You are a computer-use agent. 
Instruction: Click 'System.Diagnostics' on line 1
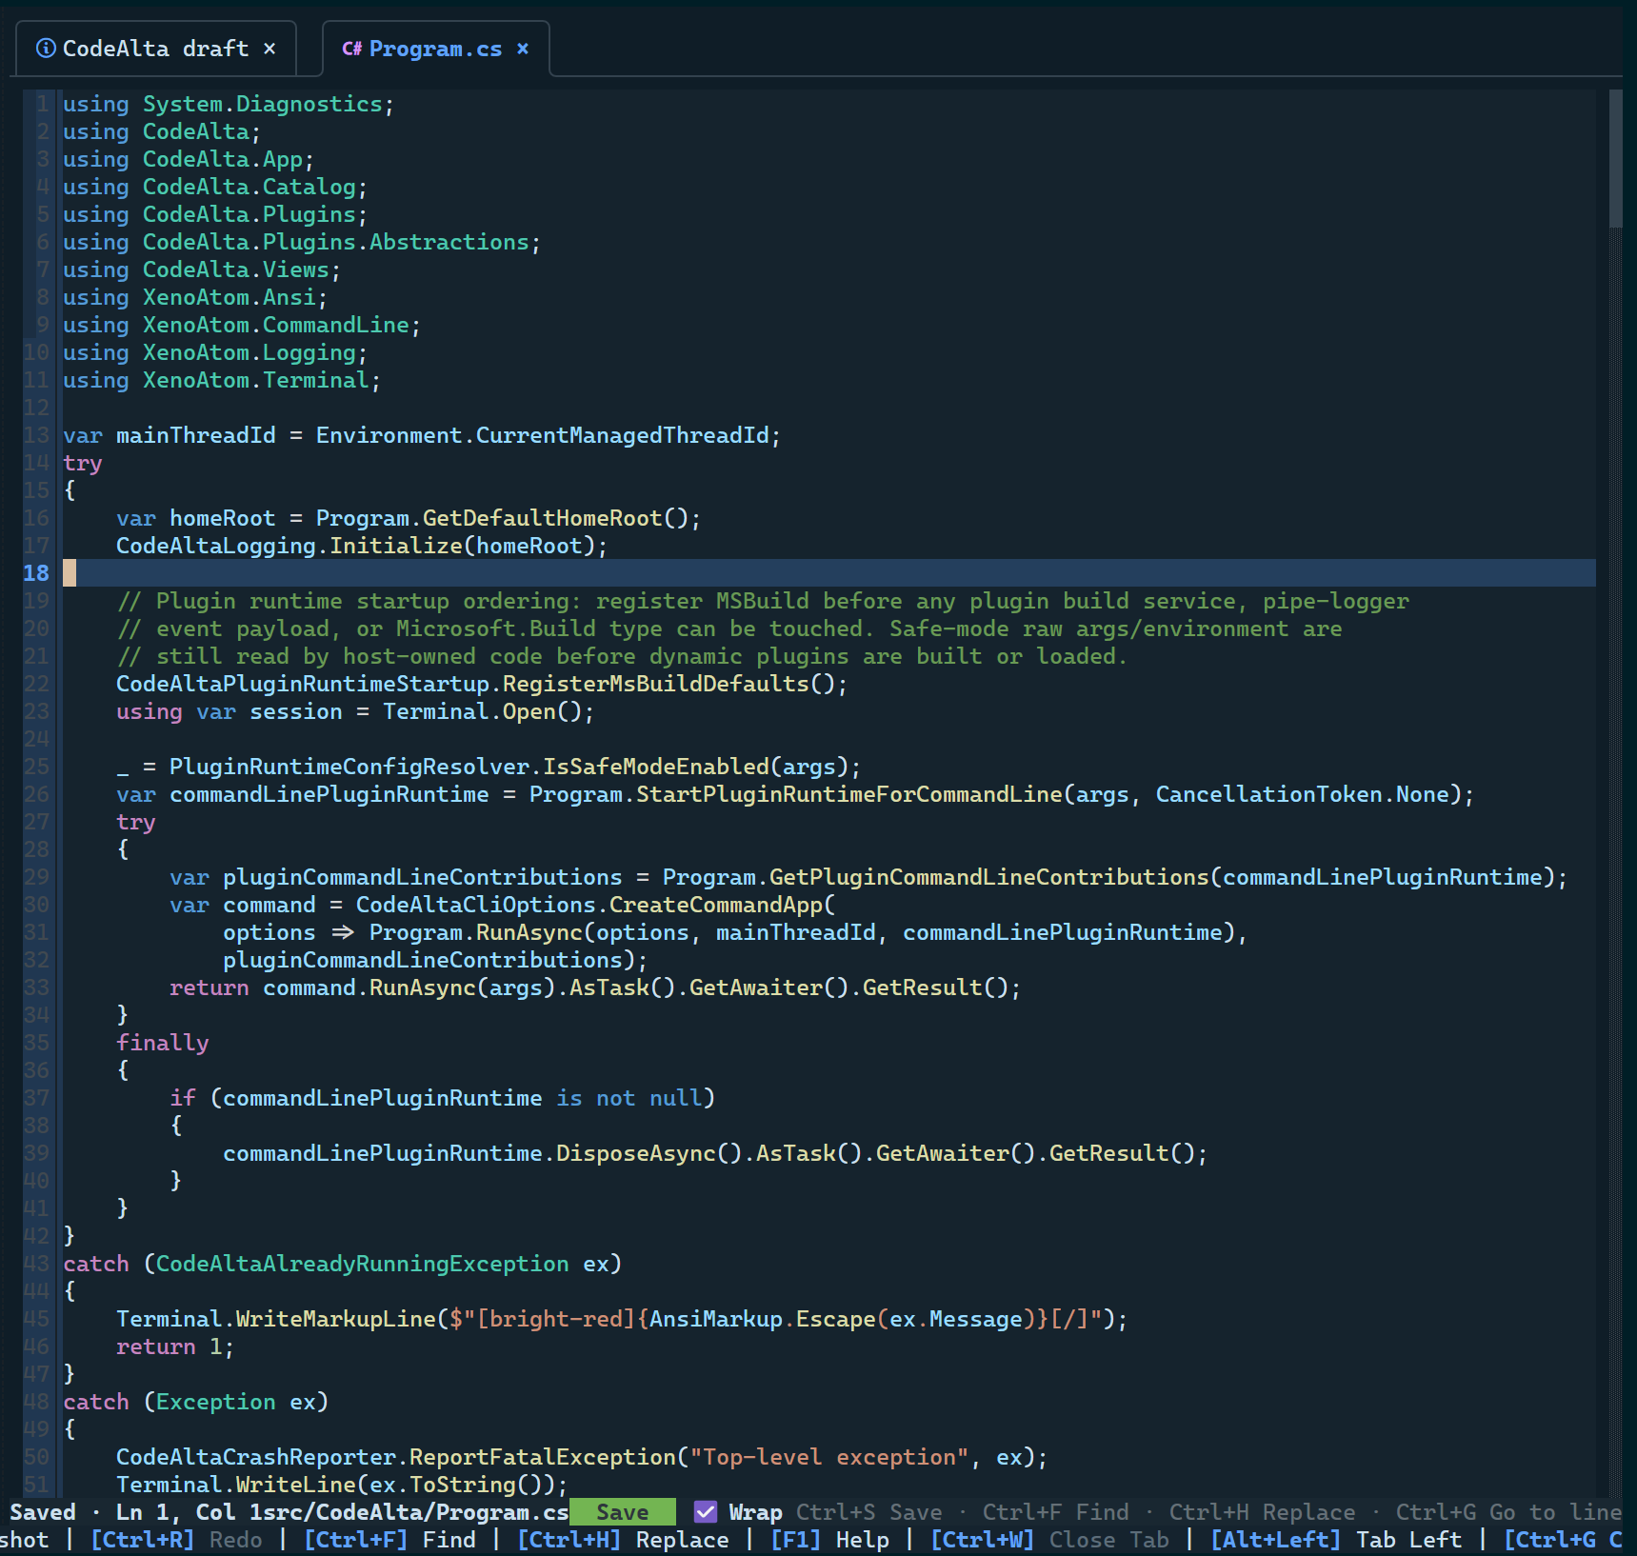click(x=263, y=104)
